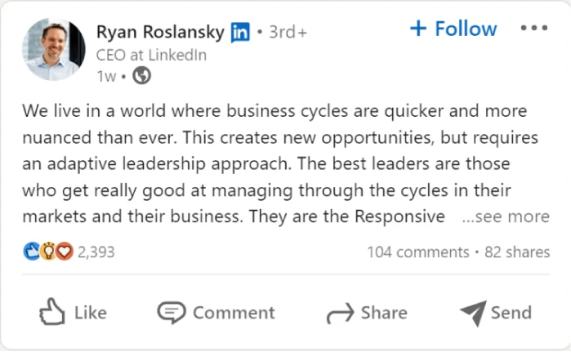Click the globe public visibility icon
Image resolution: width=571 pixels, height=352 pixels.
pos(141,76)
